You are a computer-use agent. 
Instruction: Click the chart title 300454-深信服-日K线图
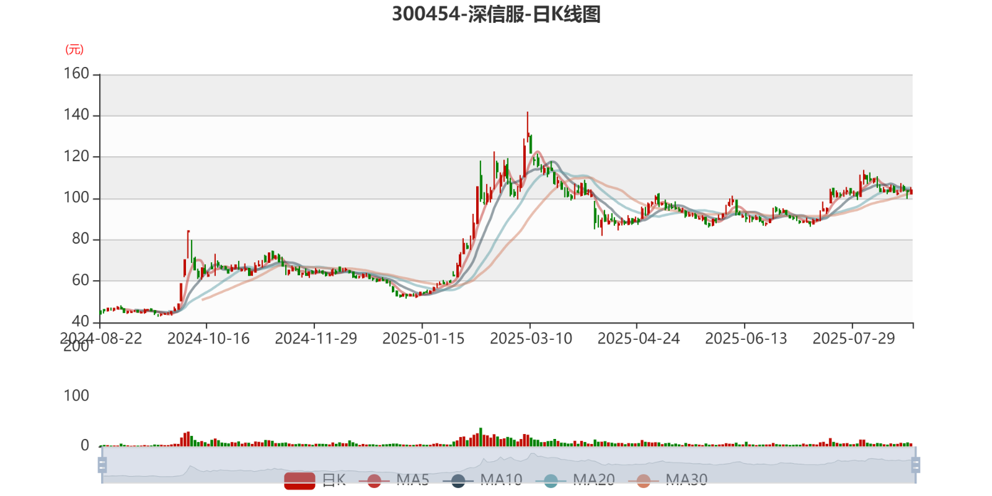click(496, 14)
